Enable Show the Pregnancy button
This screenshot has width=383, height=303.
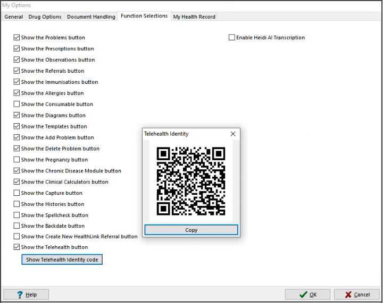[16, 160]
